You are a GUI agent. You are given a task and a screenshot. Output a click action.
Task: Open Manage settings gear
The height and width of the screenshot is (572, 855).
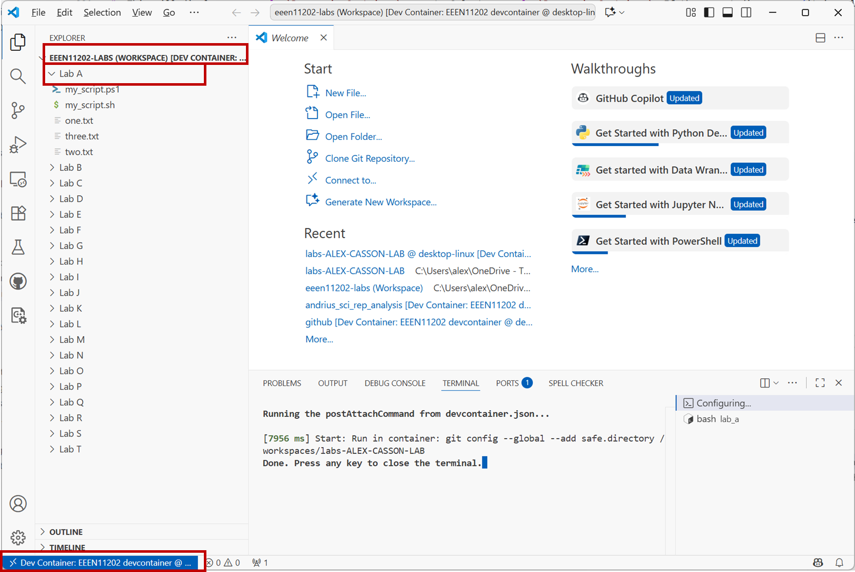pos(18,538)
